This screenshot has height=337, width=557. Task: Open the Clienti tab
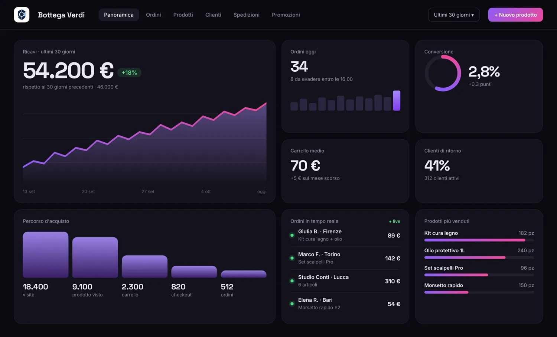tap(213, 15)
